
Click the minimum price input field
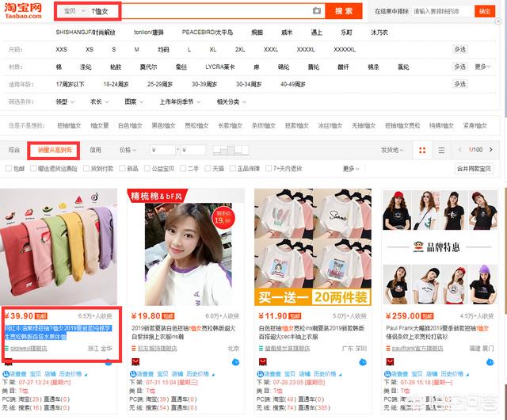pos(163,150)
